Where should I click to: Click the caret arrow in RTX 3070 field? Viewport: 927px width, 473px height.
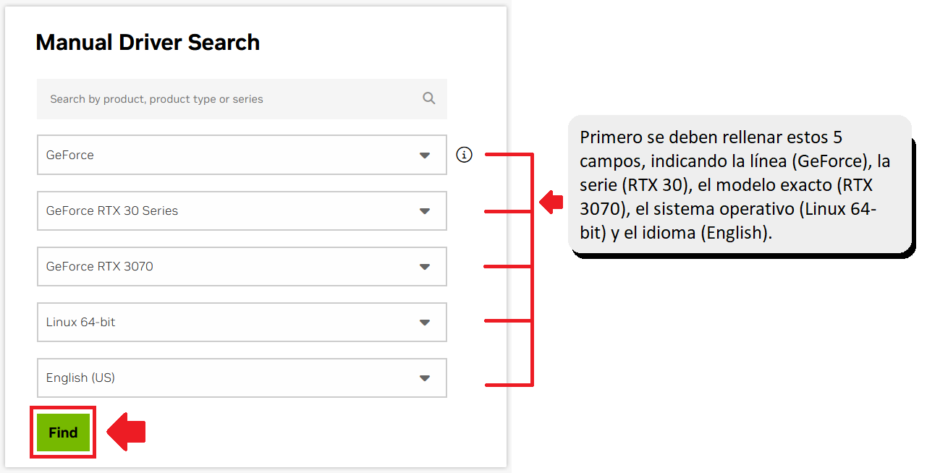click(425, 267)
